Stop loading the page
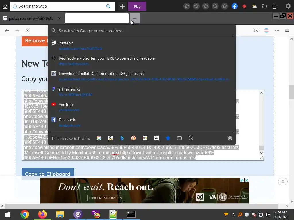This screenshot has height=220, width=294. pos(28,30)
